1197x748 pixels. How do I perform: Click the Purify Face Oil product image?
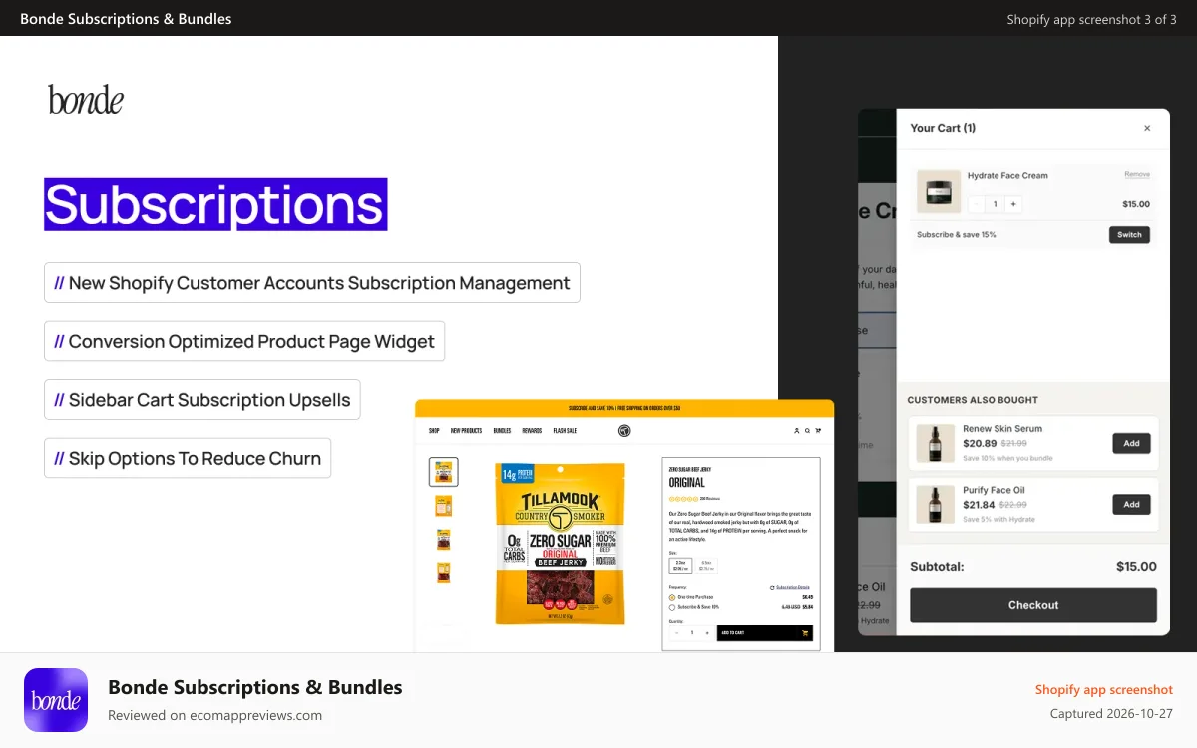[936, 504]
